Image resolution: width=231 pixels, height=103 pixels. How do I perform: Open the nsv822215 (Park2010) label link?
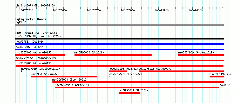pyautogui.click(x=31, y=47)
